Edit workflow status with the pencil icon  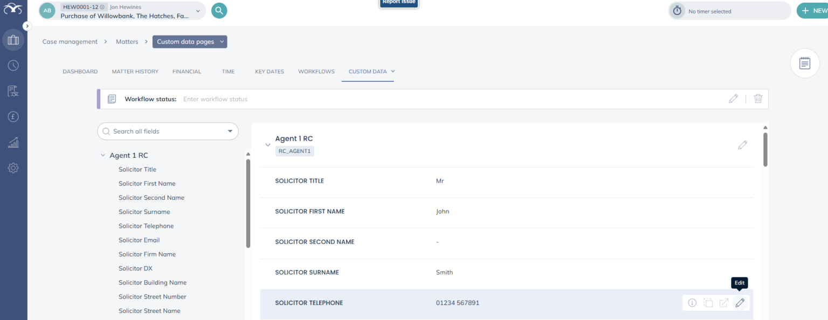pyautogui.click(x=733, y=99)
